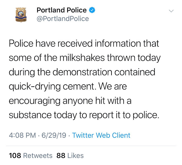Click the word "cement" in the tweet

[x=80, y=87]
